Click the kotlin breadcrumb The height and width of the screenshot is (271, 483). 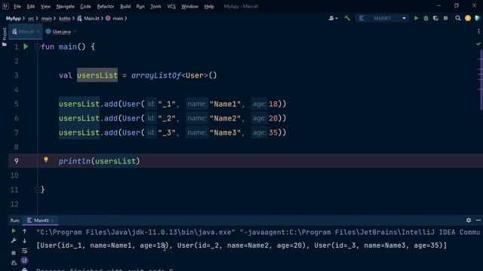tap(65, 18)
